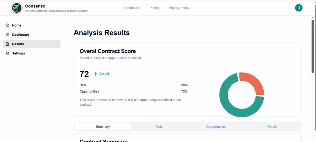The image size is (316, 142).
Task: Open the user avatar J menu
Action: point(298,8)
